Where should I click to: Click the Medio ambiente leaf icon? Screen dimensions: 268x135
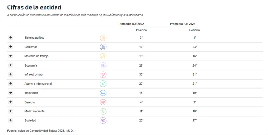point(103,111)
